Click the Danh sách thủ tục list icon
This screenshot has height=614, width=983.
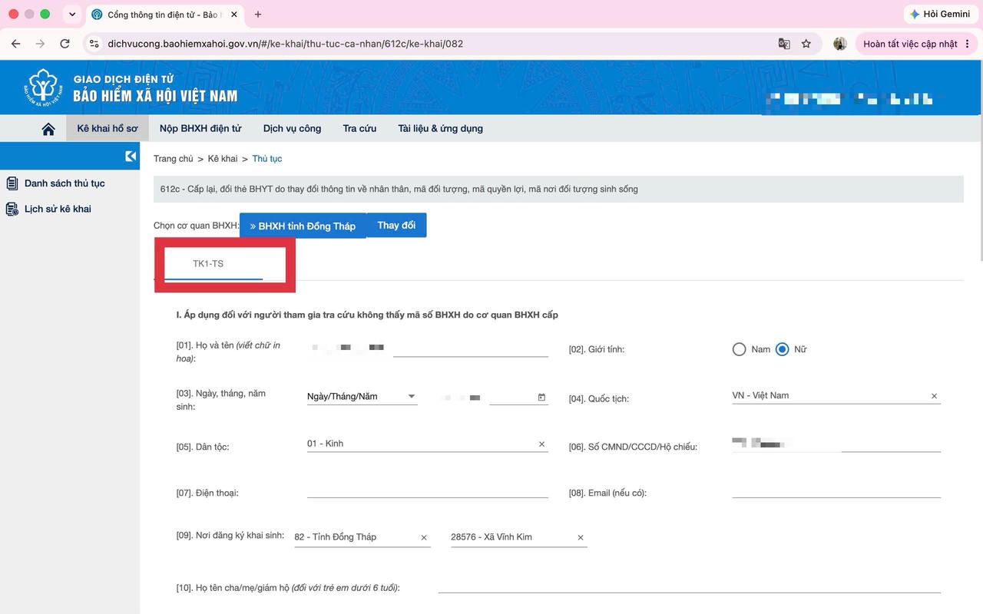[12, 183]
